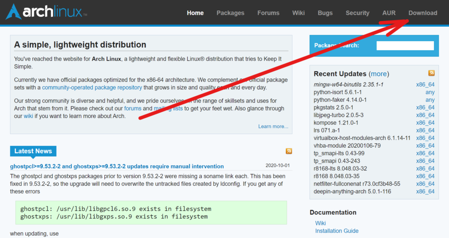The width and height of the screenshot is (449, 238).
Task: Follow the community-operated package repository link
Action: pos(92,87)
